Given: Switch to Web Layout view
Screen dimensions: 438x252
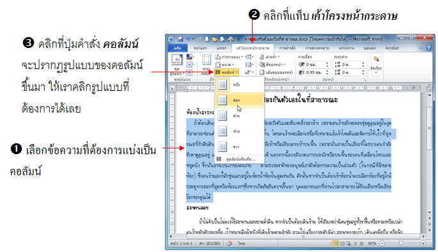Looking at the screenshot, I should point(348,243).
